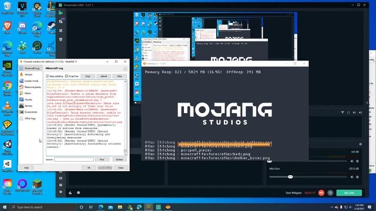This screenshot has height=211, width=376.
Task: Jump to log Bottom button
Action: point(119,159)
